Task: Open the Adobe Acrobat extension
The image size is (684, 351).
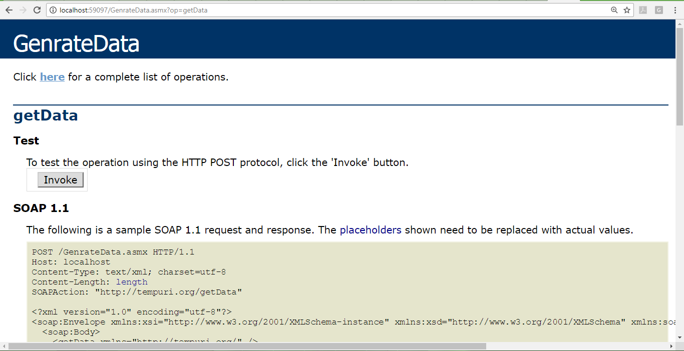Action: pyautogui.click(x=642, y=10)
